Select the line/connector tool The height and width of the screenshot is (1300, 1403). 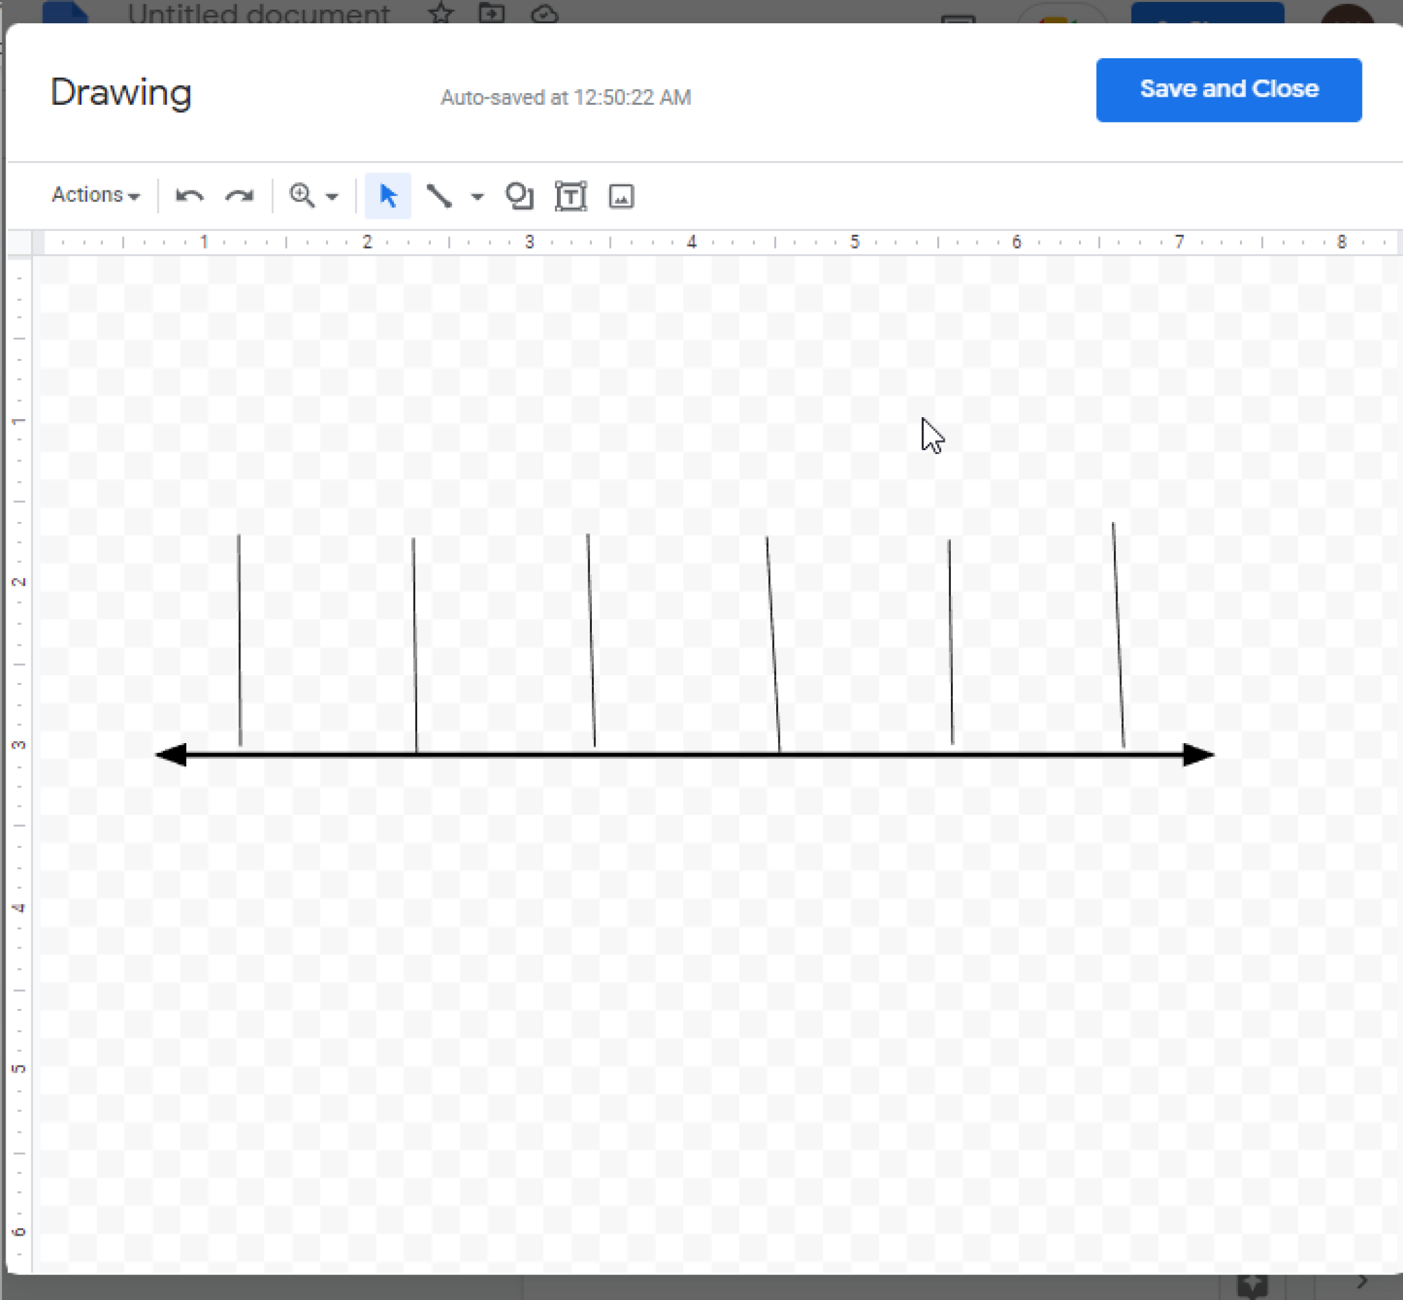pyautogui.click(x=440, y=195)
